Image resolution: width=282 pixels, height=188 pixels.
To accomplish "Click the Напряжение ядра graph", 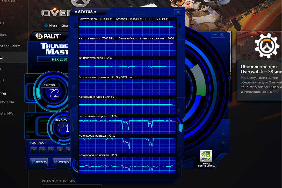I will (x=127, y=106).
